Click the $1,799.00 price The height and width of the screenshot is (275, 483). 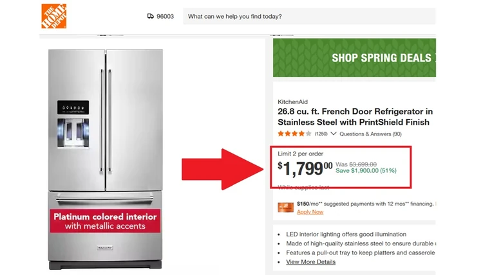[305, 169]
